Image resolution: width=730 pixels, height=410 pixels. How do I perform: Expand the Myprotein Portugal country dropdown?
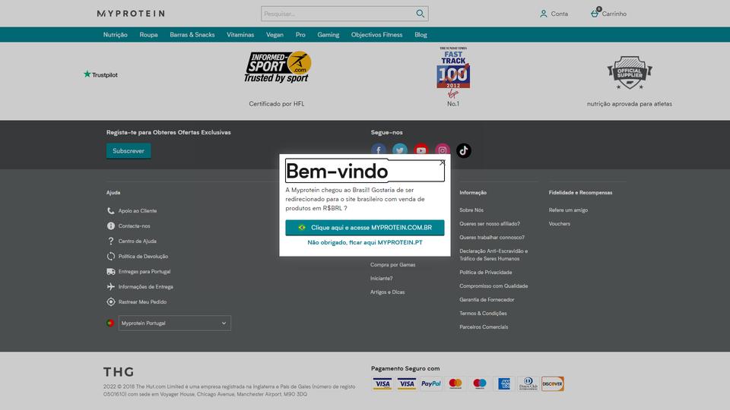point(175,323)
